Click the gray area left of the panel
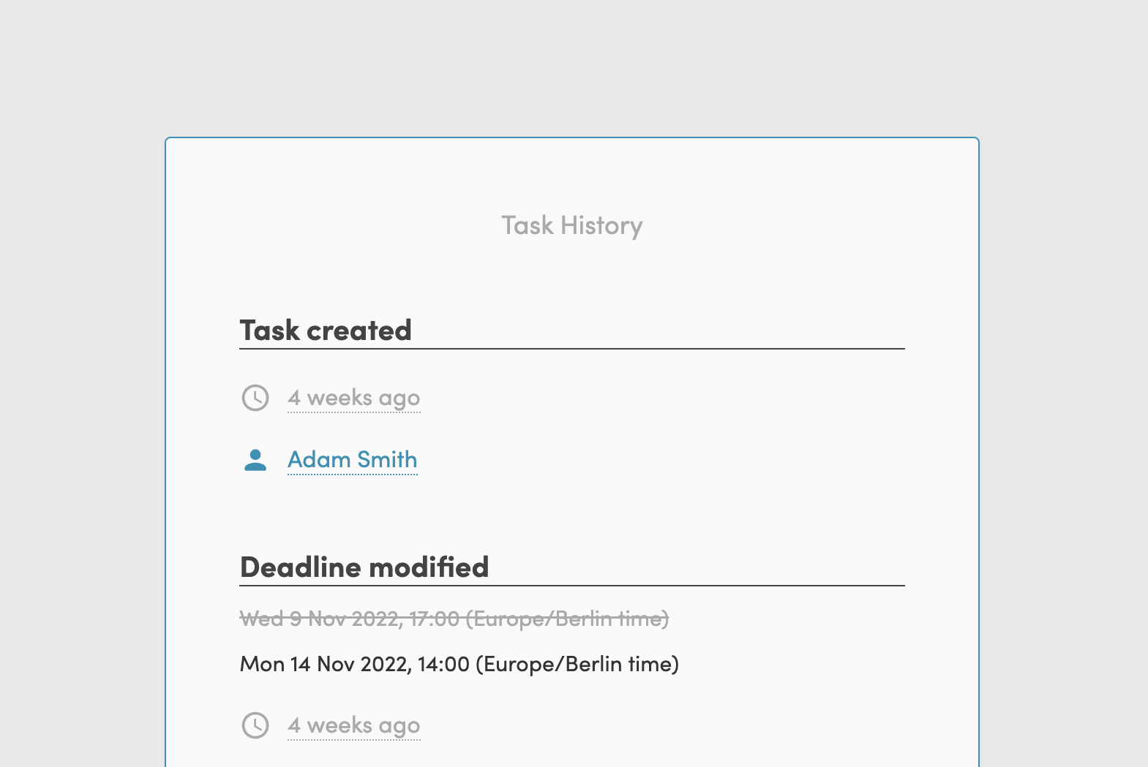The width and height of the screenshot is (1148, 767). tap(80, 439)
